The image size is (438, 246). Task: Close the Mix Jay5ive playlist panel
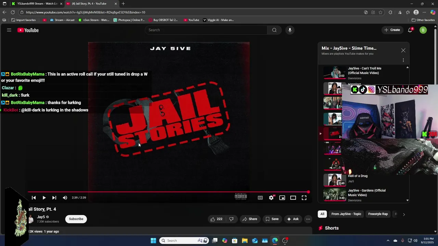point(403,50)
